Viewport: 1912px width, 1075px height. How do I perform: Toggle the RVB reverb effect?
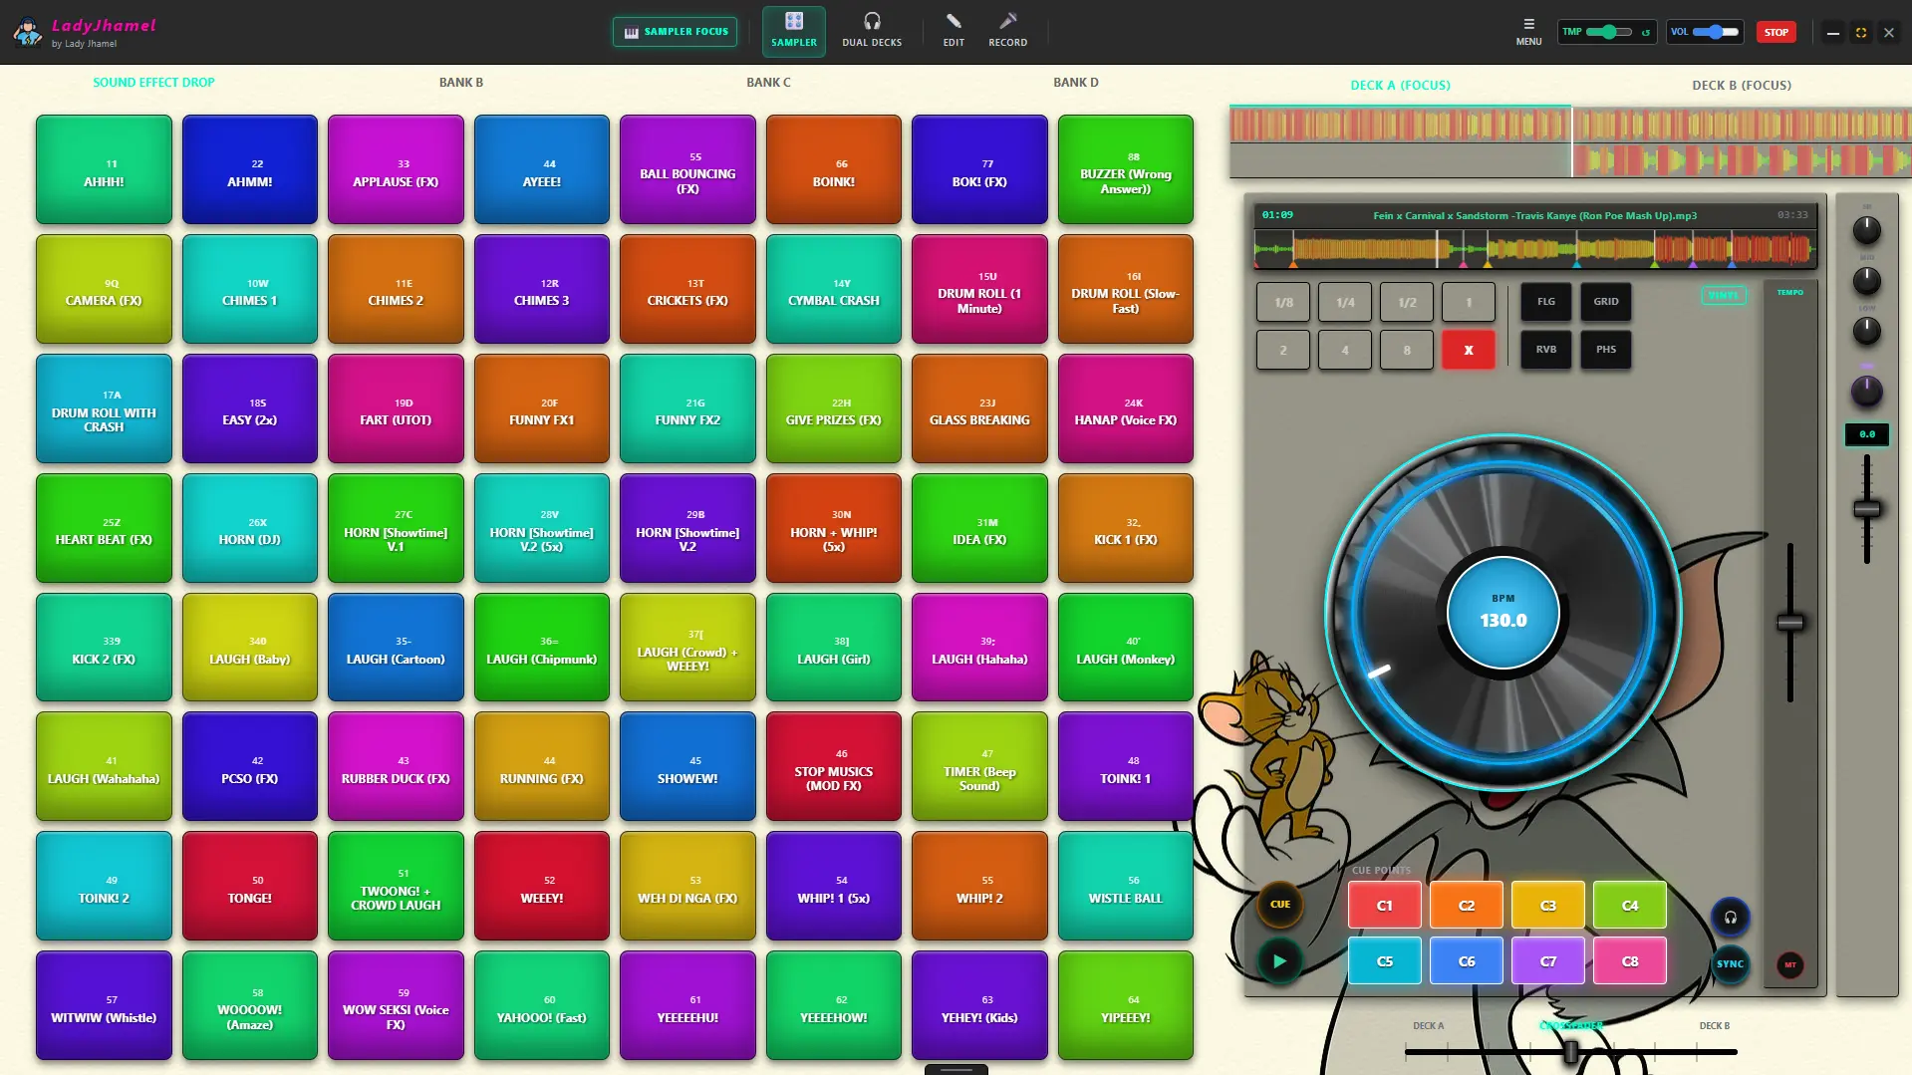pyautogui.click(x=1545, y=350)
